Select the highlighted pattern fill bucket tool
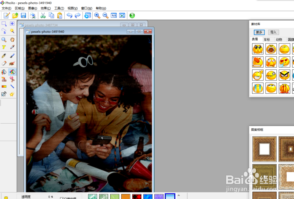294x199 pixels. tap(12, 72)
